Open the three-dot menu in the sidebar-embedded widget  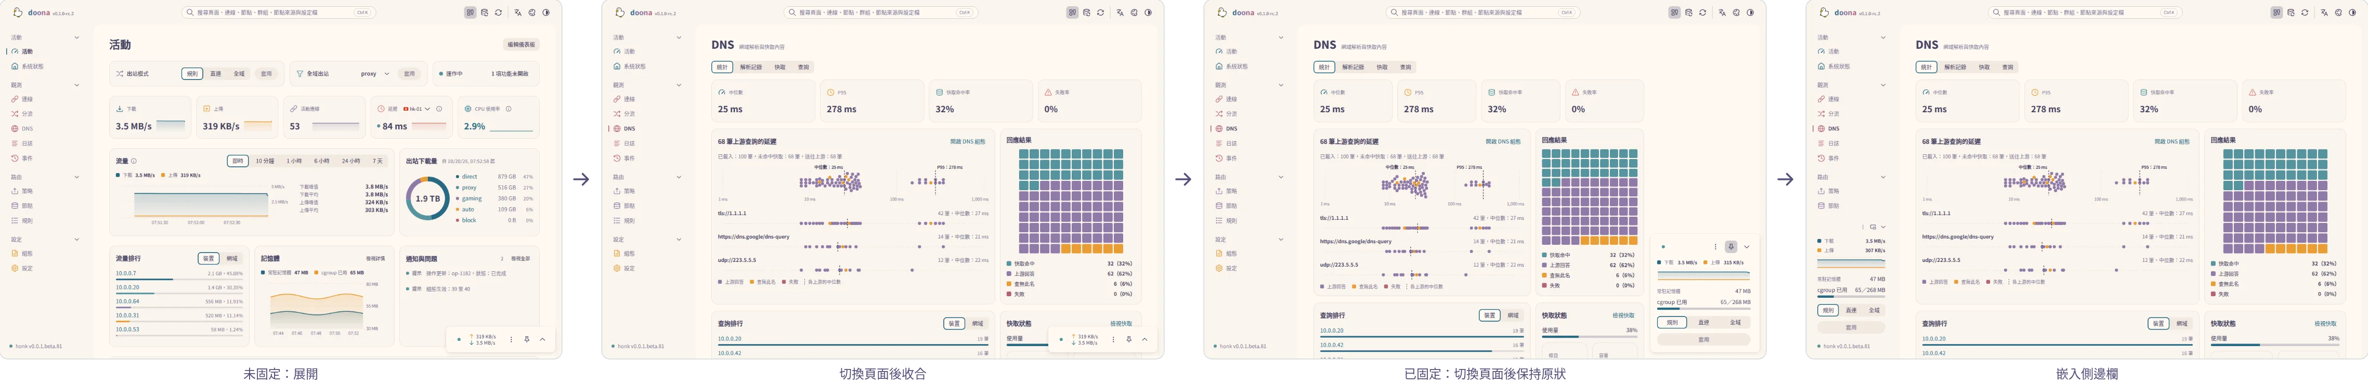point(1863,227)
